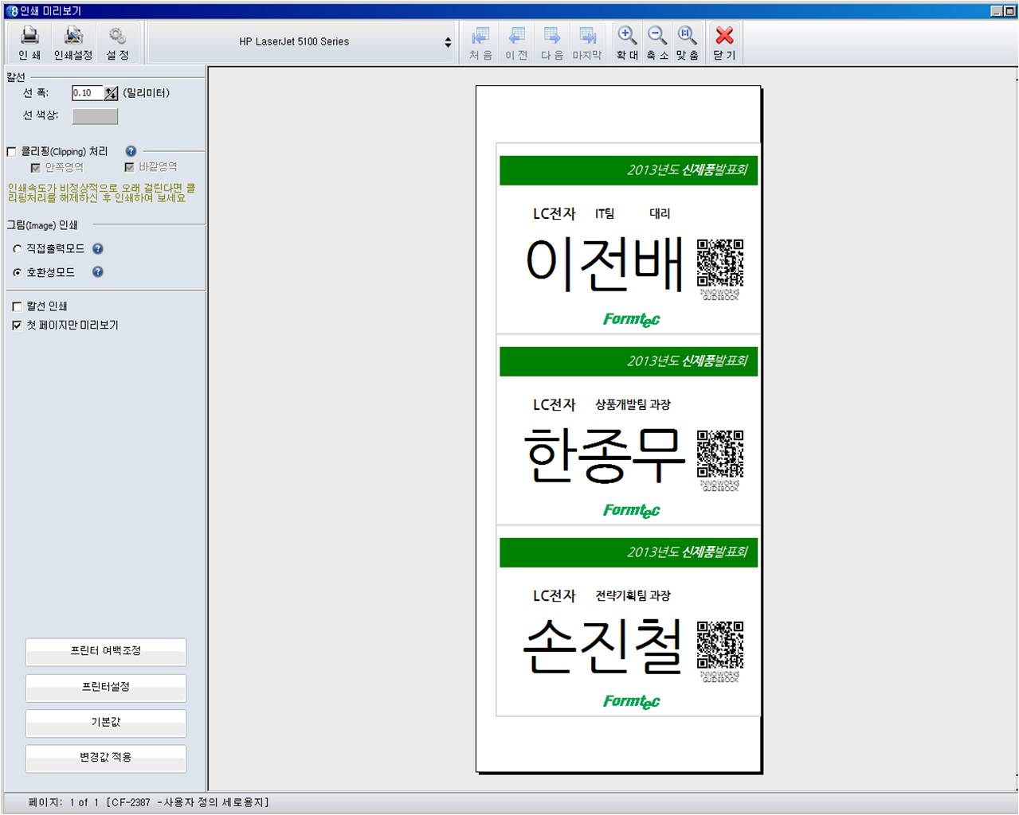Image resolution: width=1019 pixels, height=815 pixels.
Task: Click 상품개발팀 과장 text on second badge
Action: [x=633, y=405]
